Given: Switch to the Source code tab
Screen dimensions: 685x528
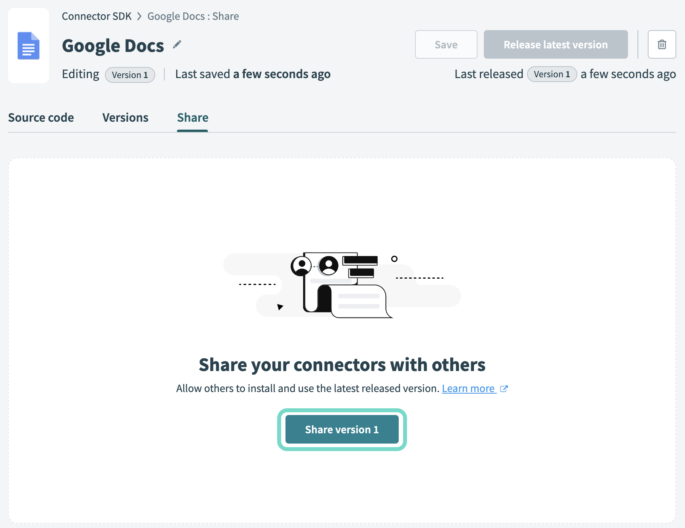Looking at the screenshot, I should pos(41,117).
